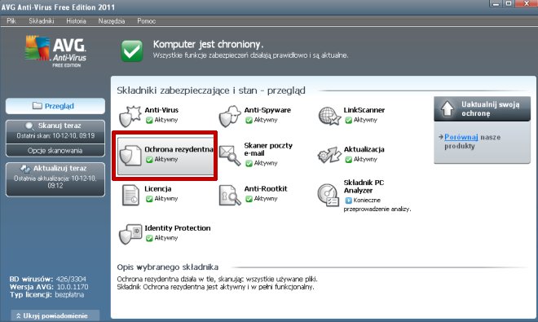Click the folder icon beside Przegląd
This screenshot has height=322, width=538.
pos(37,106)
